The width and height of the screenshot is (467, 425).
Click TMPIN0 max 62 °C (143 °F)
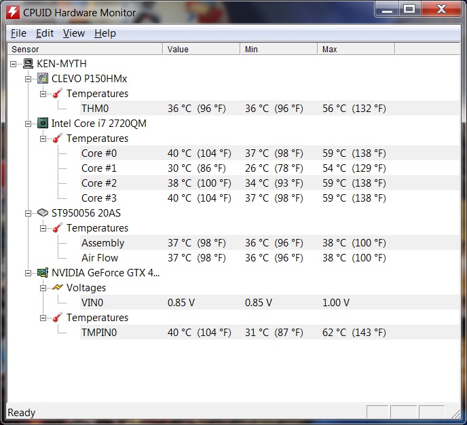point(354,332)
